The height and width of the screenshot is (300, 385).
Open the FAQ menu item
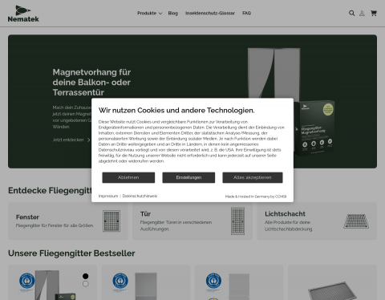click(246, 13)
